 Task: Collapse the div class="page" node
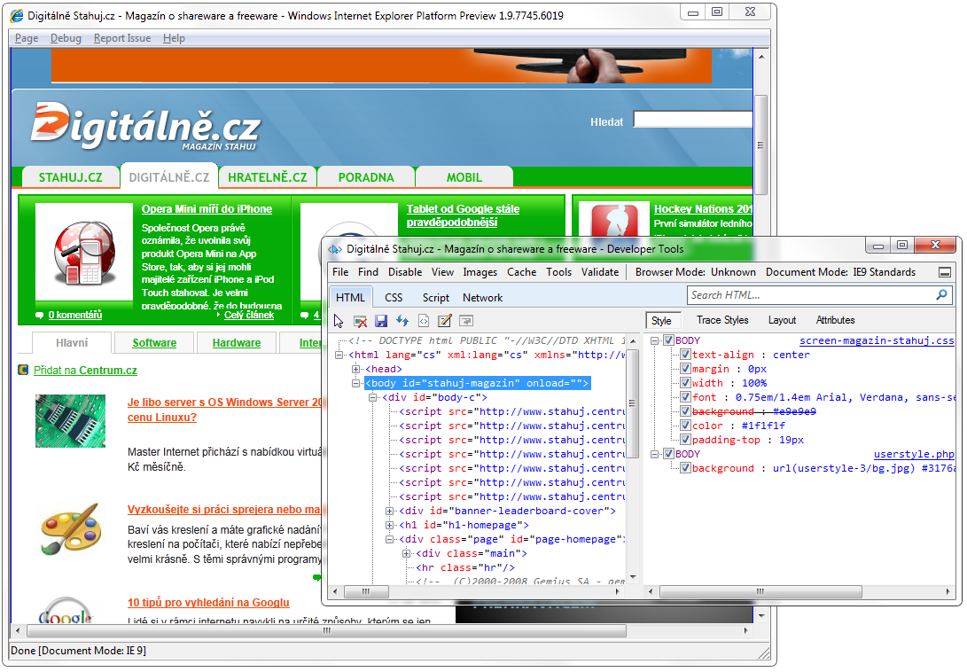389,539
